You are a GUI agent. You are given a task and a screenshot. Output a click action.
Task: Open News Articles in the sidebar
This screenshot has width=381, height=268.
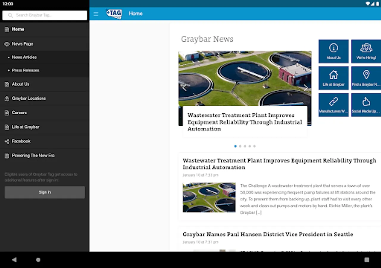45,57
